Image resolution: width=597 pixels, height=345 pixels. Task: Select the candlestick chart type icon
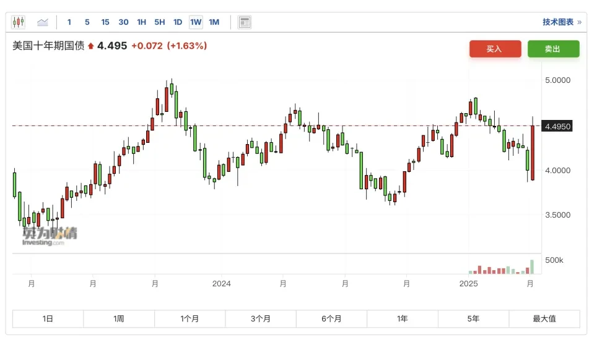(x=19, y=22)
